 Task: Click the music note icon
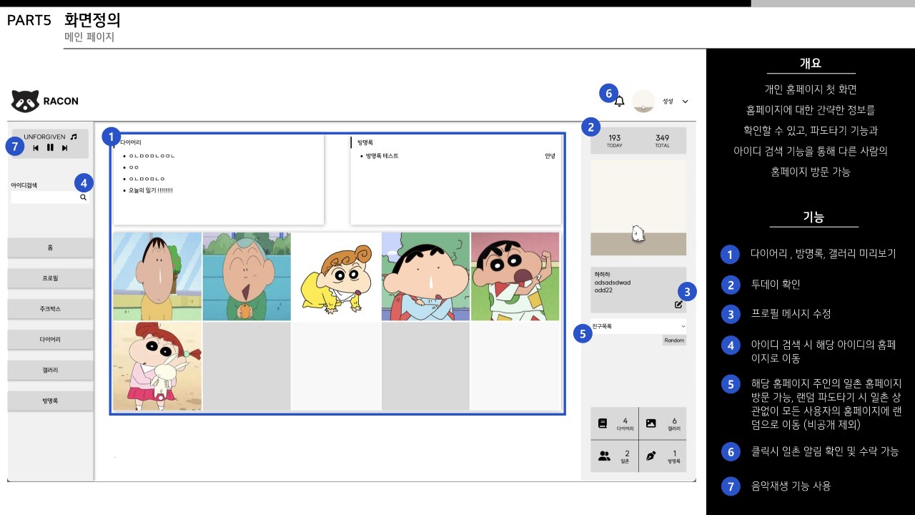(x=74, y=137)
